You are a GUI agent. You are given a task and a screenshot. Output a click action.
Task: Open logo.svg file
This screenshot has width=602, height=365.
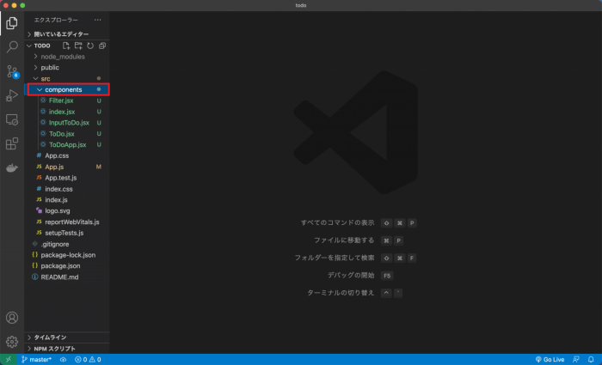(x=67, y=211)
